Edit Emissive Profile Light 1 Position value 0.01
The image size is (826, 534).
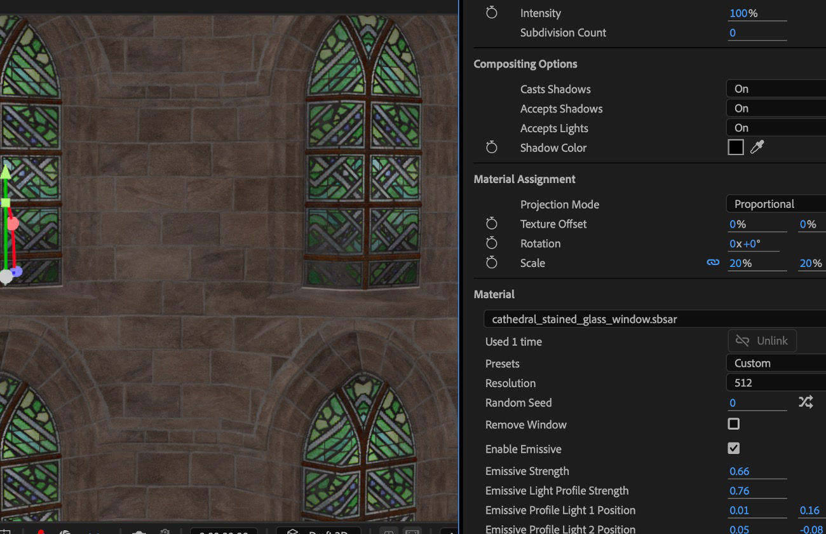(x=740, y=510)
